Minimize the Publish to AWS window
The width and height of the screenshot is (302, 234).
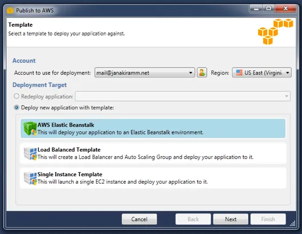(x=256, y=9)
